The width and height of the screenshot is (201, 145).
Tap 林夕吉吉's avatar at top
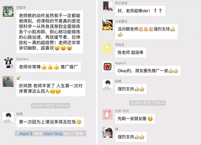click(x=108, y=7)
